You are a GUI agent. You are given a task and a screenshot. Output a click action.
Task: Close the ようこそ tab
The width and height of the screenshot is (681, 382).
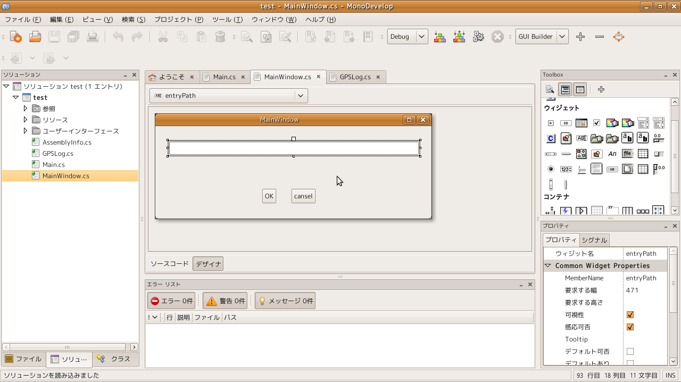(192, 77)
